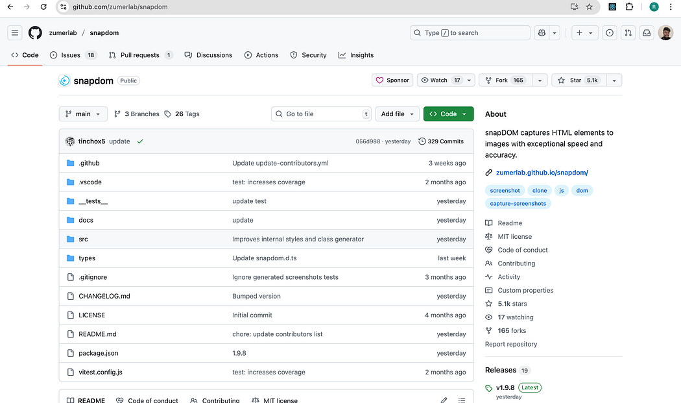View commit status green checkmark
Image resolution: width=681 pixels, height=403 pixels.
pos(140,141)
